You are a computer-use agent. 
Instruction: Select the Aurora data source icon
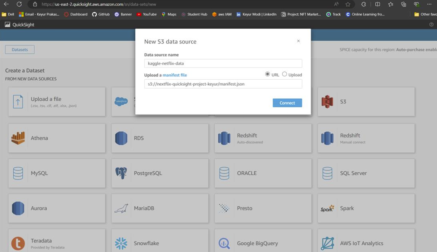(18, 209)
